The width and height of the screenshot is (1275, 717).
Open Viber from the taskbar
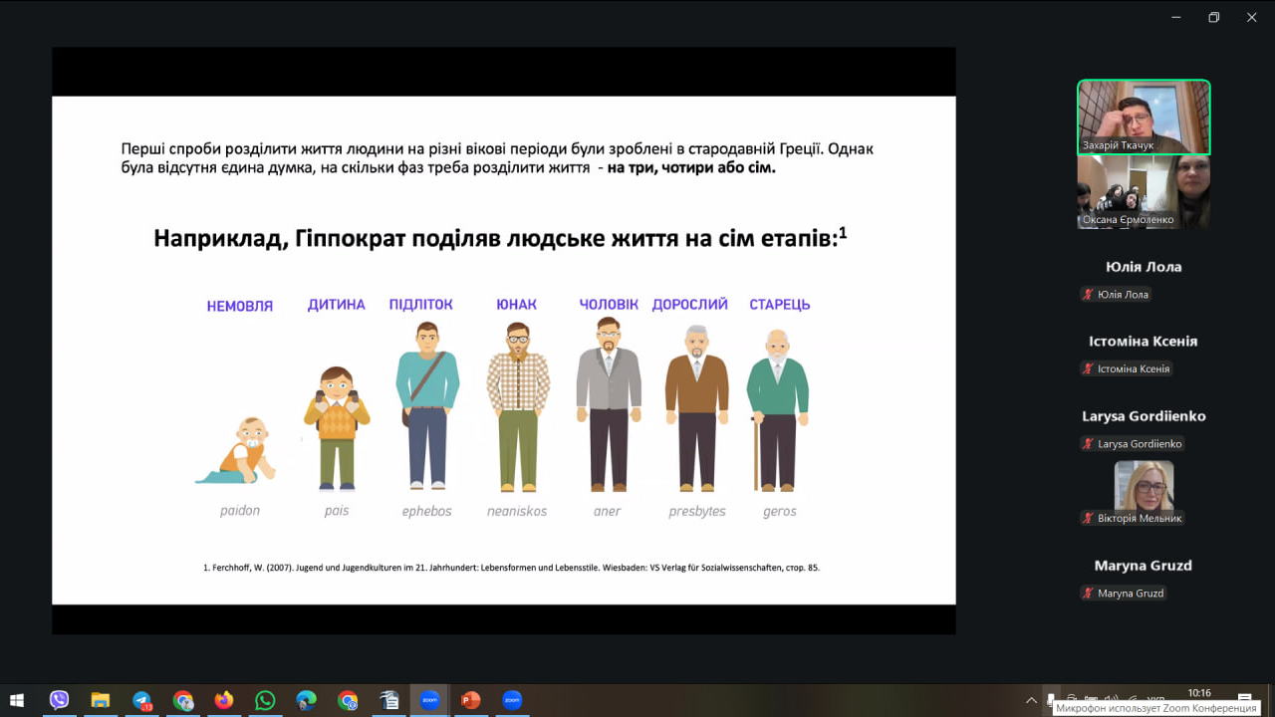59,700
